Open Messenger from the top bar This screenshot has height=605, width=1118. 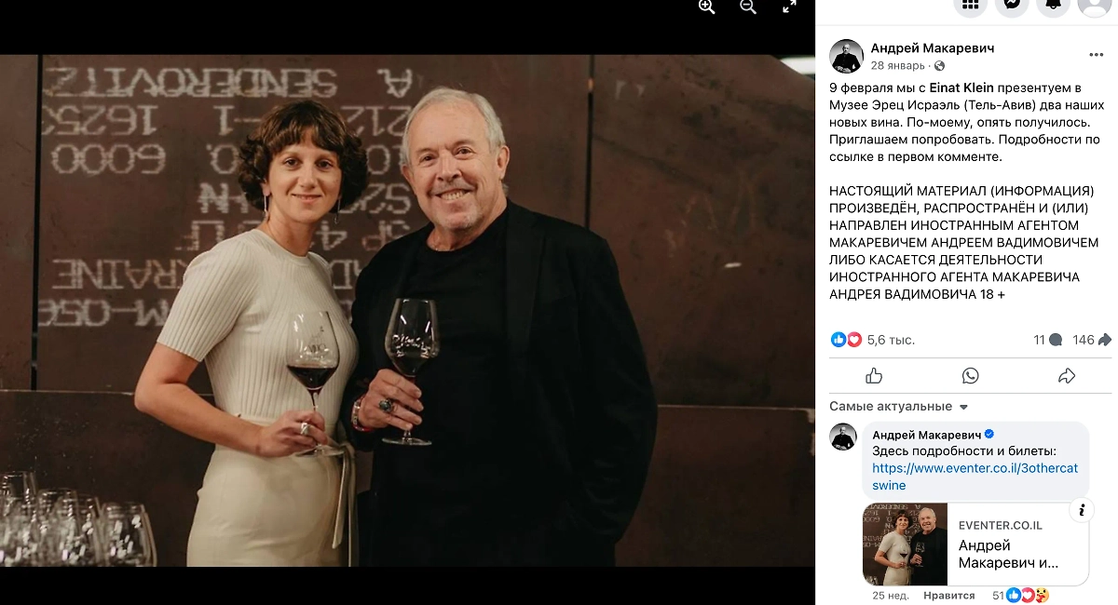click(x=1011, y=5)
